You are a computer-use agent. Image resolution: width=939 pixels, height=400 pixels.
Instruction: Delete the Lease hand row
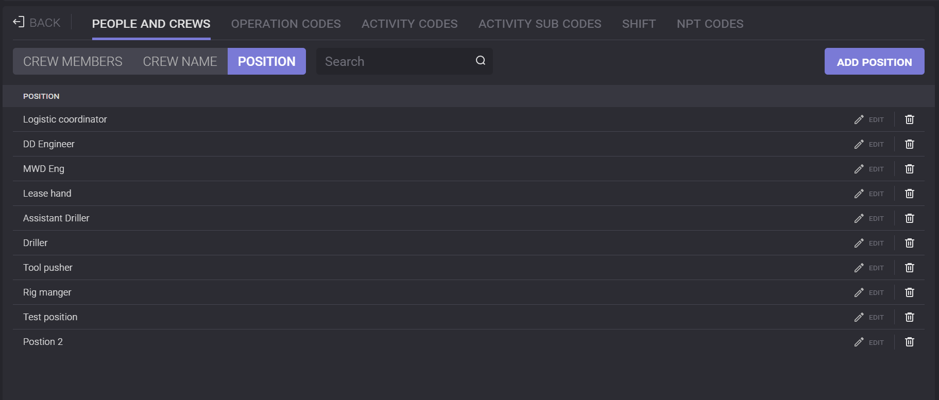[x=909, y=194]
